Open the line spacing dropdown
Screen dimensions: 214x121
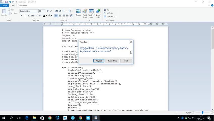(70, 11)
